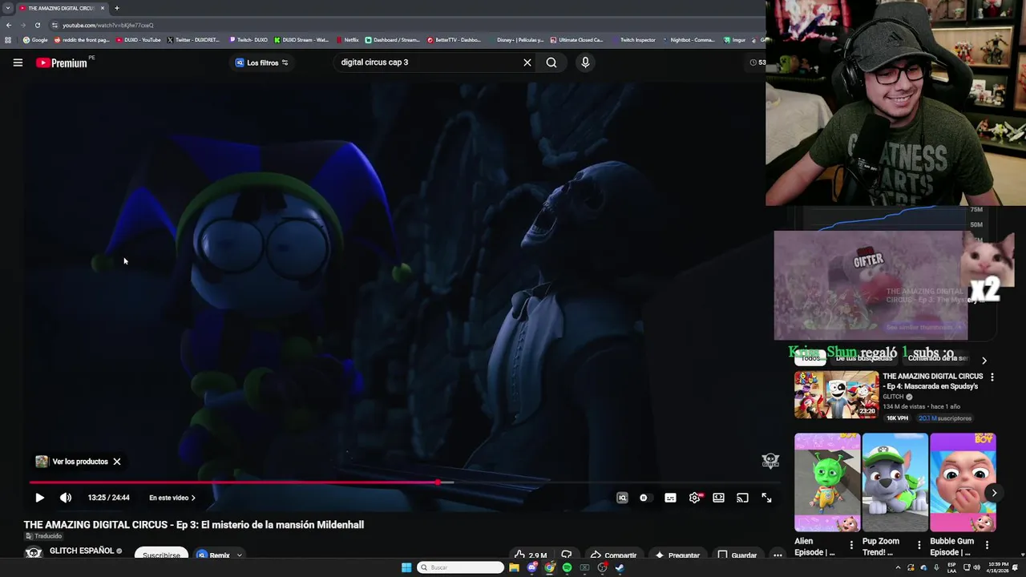
Task: Open File Explorer from the taskbar
Action: tap(514, 567)
